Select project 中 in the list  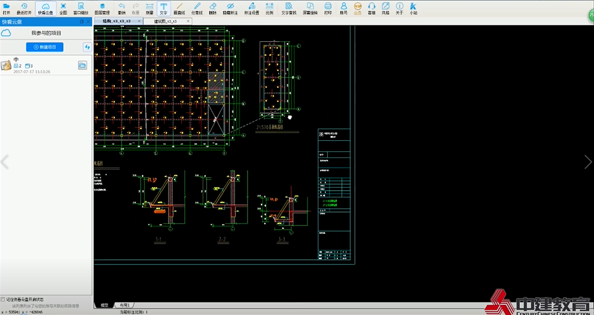click(x=46, y=65)
